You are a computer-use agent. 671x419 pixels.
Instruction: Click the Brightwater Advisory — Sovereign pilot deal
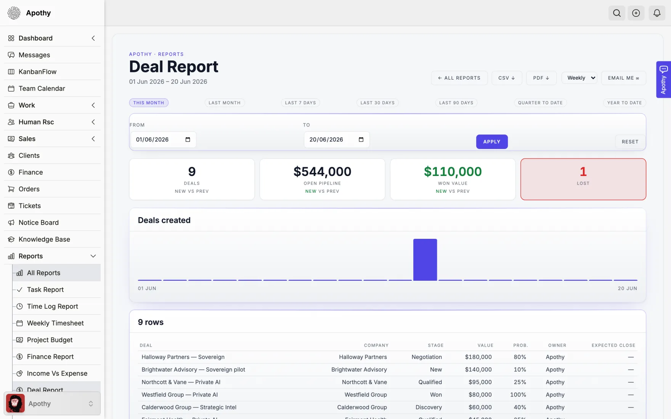(193, 369)
